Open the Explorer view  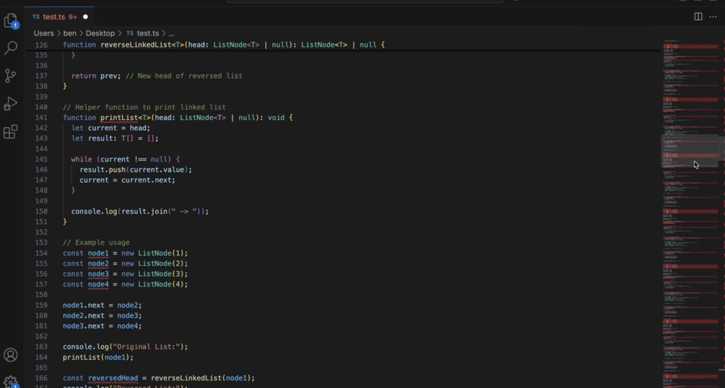(11, 20)
